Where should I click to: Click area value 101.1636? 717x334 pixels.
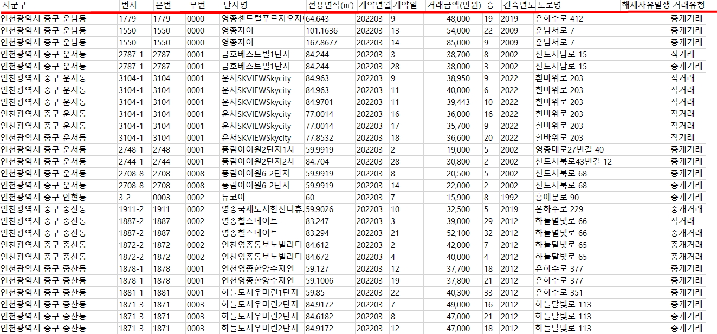point(322,31)
